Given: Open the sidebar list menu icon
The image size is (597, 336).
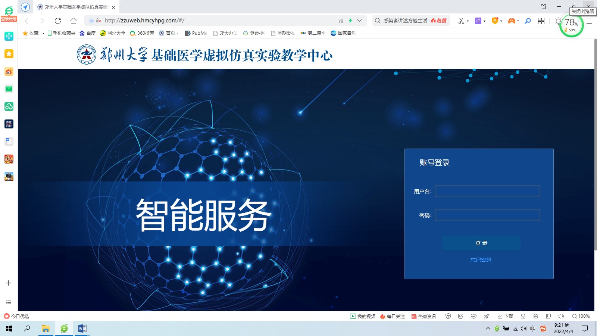Looking at the screenshot, I should coord(9,302).
